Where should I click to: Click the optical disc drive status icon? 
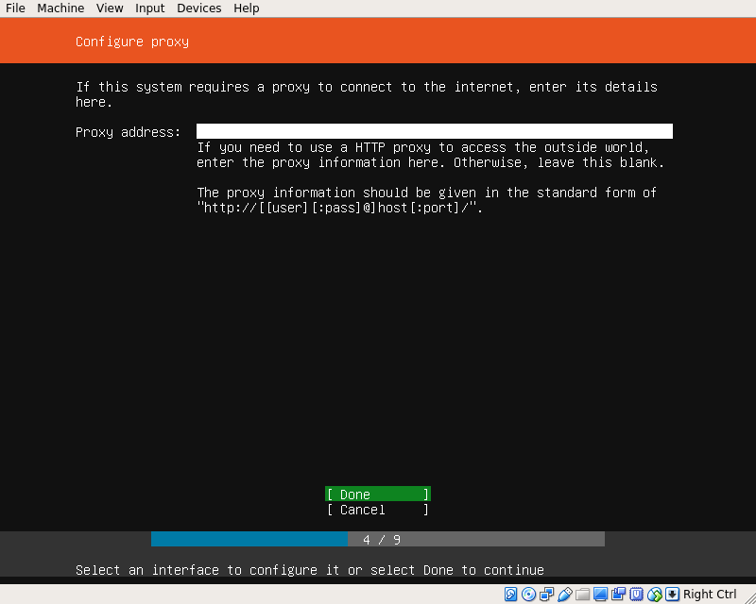[528, 594]
